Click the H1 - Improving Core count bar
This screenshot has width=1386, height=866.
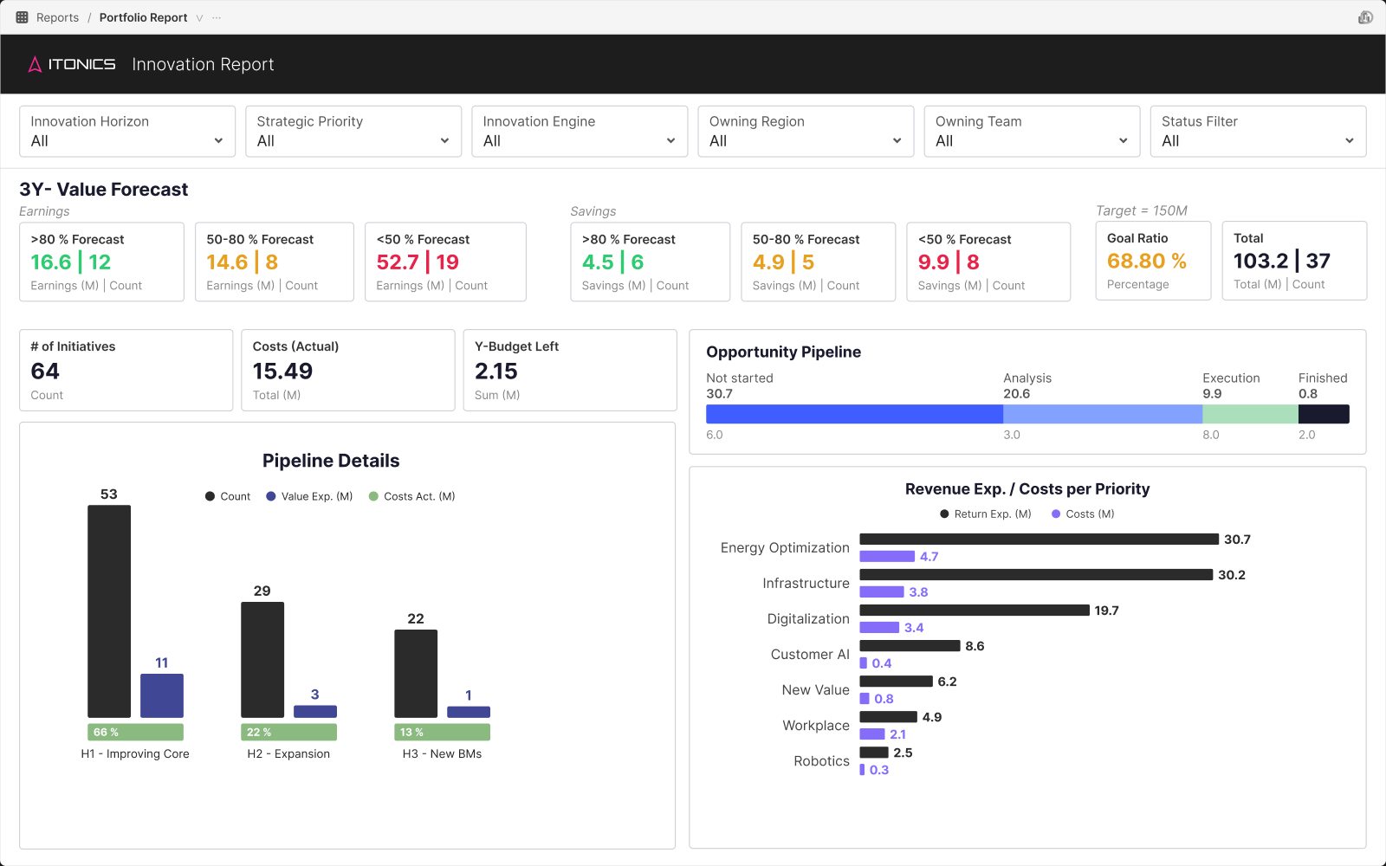pyautogui.click(x=109, y=611)
